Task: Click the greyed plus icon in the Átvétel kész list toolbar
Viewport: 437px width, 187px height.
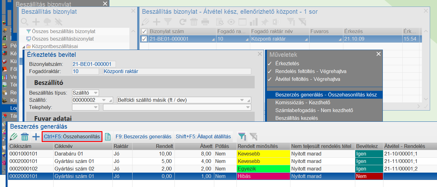Action: (157, 22)
